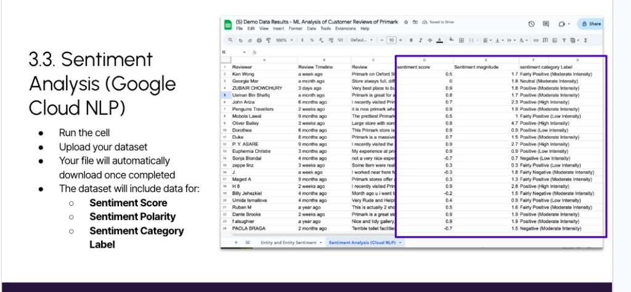This screenshot has width=631, height=292.
Task: Expand the name box dropdown arrow
Action: [x=244, y=52]
